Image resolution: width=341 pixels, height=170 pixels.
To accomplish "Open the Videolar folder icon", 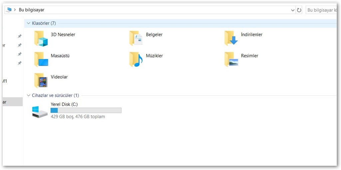I will point(41,80).
